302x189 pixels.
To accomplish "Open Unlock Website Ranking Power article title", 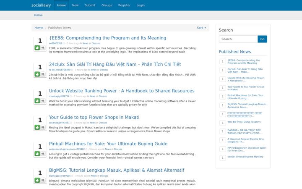I will [x=122, y=91].
